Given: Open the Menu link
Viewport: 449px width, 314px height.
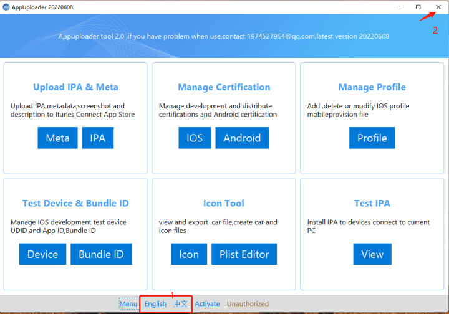Looking at the screenshot, I should coord(128,303).
